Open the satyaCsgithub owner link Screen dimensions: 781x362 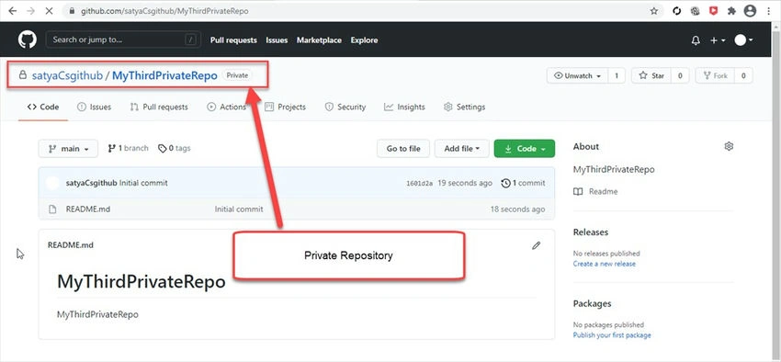[x=67, y=75]
